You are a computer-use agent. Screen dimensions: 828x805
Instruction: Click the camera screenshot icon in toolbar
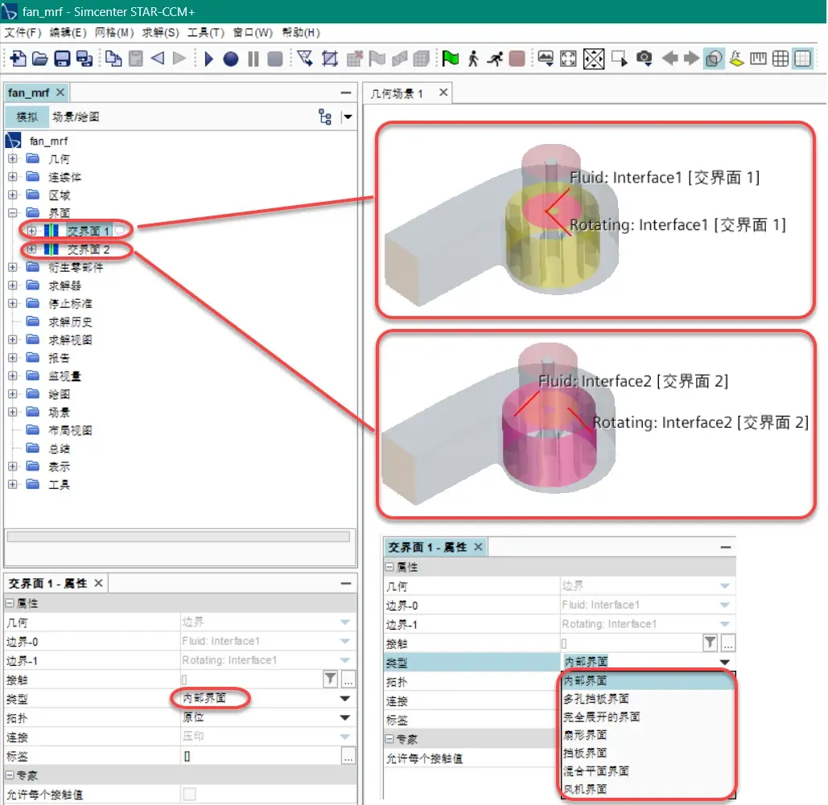(x=645, y=58)
